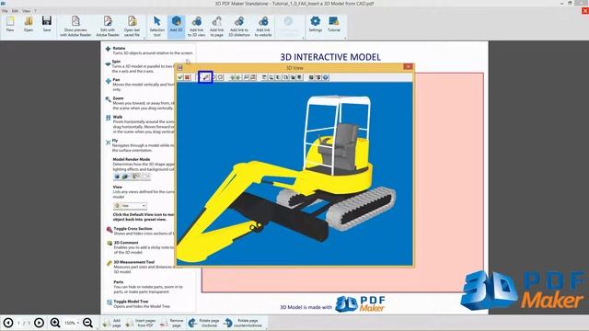Image resolution: width=589 pixels, height=331 pixels.
Task: Click Add link to website
Action: 263,27
